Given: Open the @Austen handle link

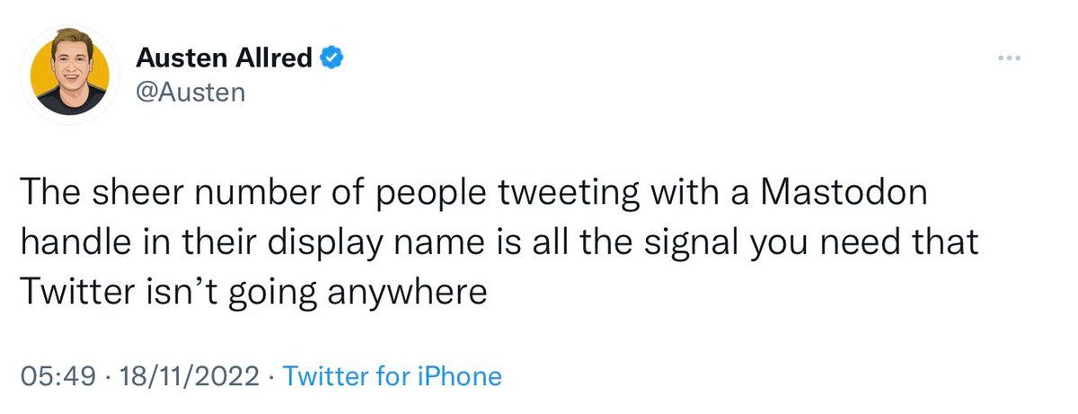Looking at the screenshot, I should coord(190,92).
